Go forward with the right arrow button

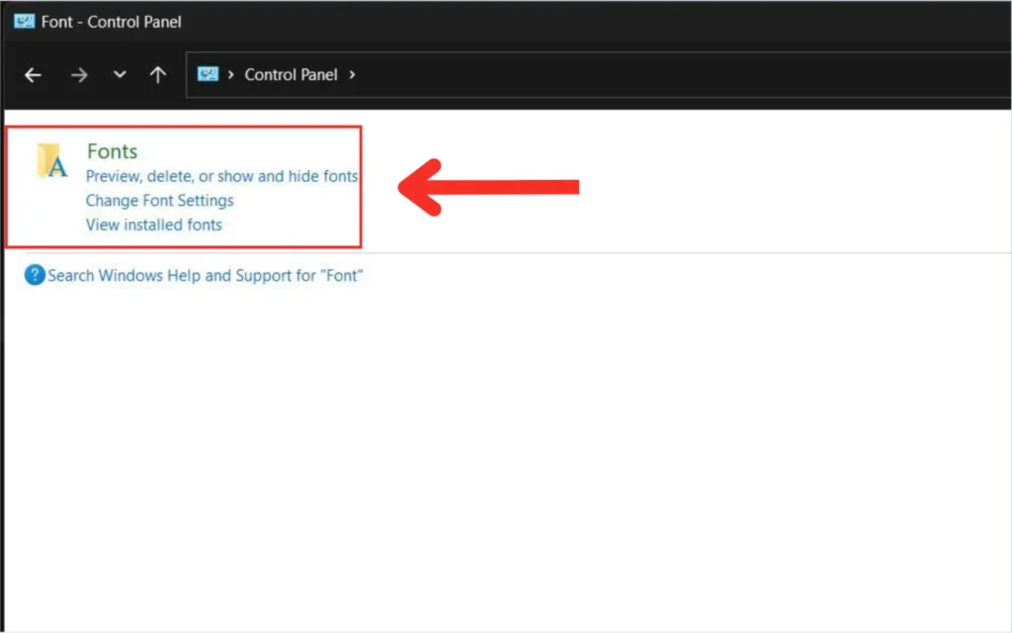point(79,75)
